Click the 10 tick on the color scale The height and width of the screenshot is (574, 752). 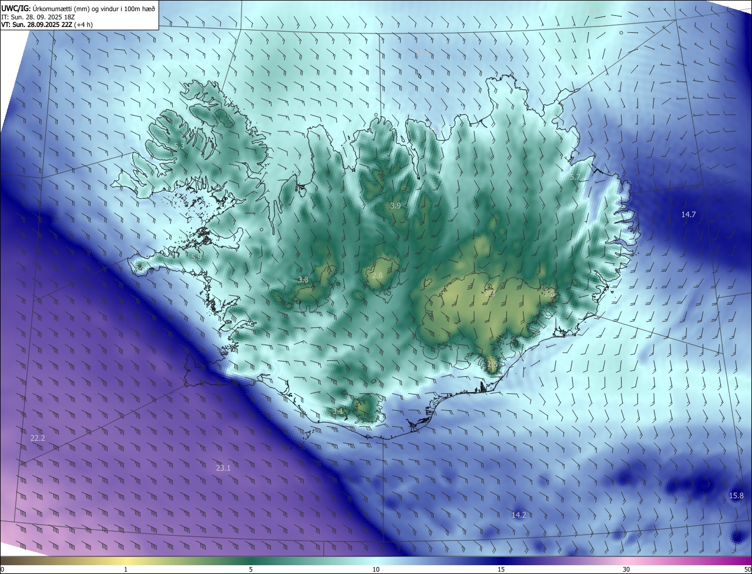376,569
